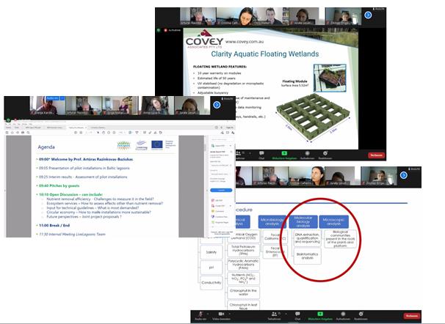Click red Verlassen button in top window
445x324 pixels.
pos(376,155)
